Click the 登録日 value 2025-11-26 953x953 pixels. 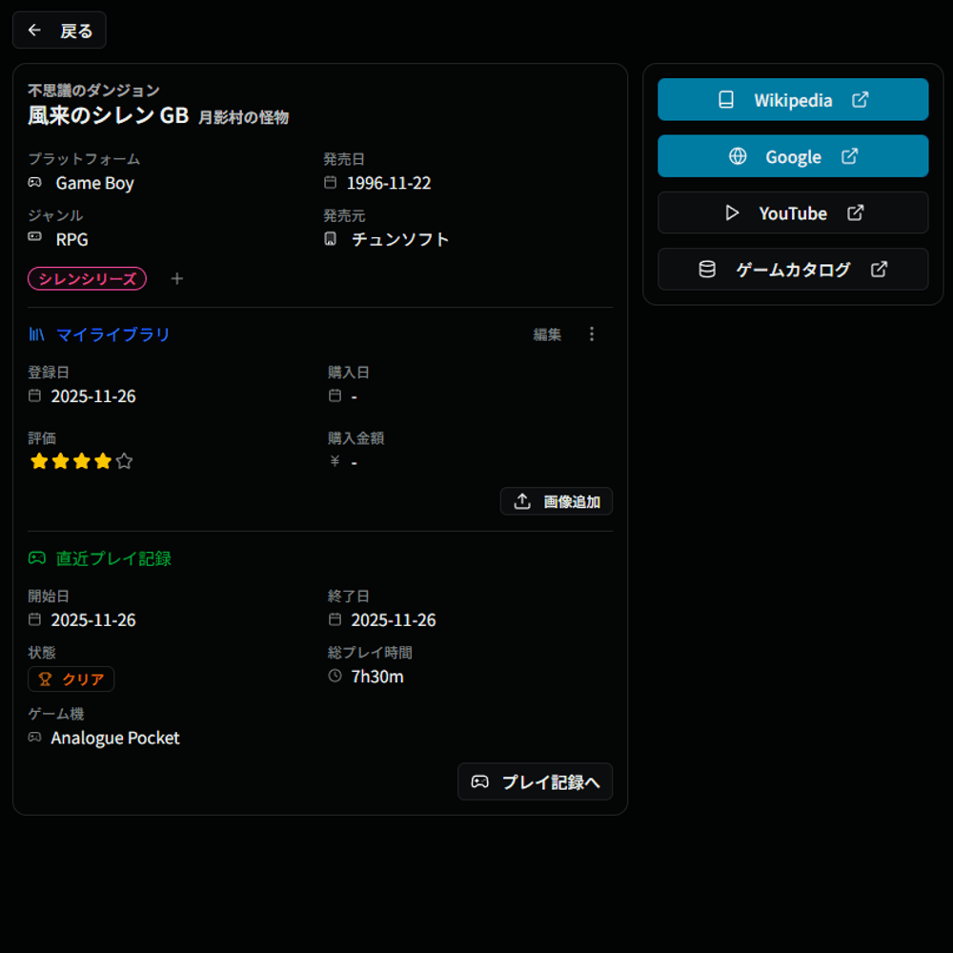pos(93,396)
